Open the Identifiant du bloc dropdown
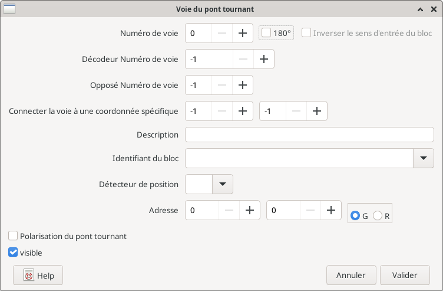443x291 pixels. click(x=423, y=158)
